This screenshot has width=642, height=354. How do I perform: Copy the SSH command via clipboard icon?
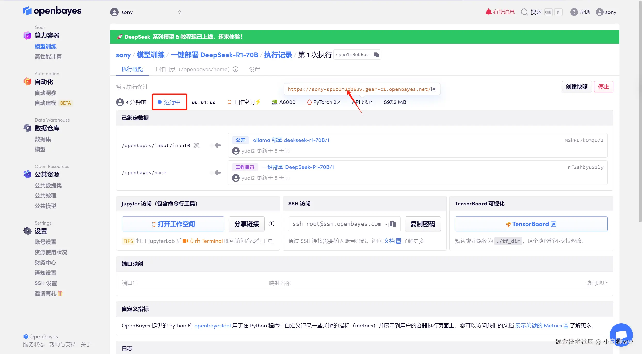pos(393,224)
